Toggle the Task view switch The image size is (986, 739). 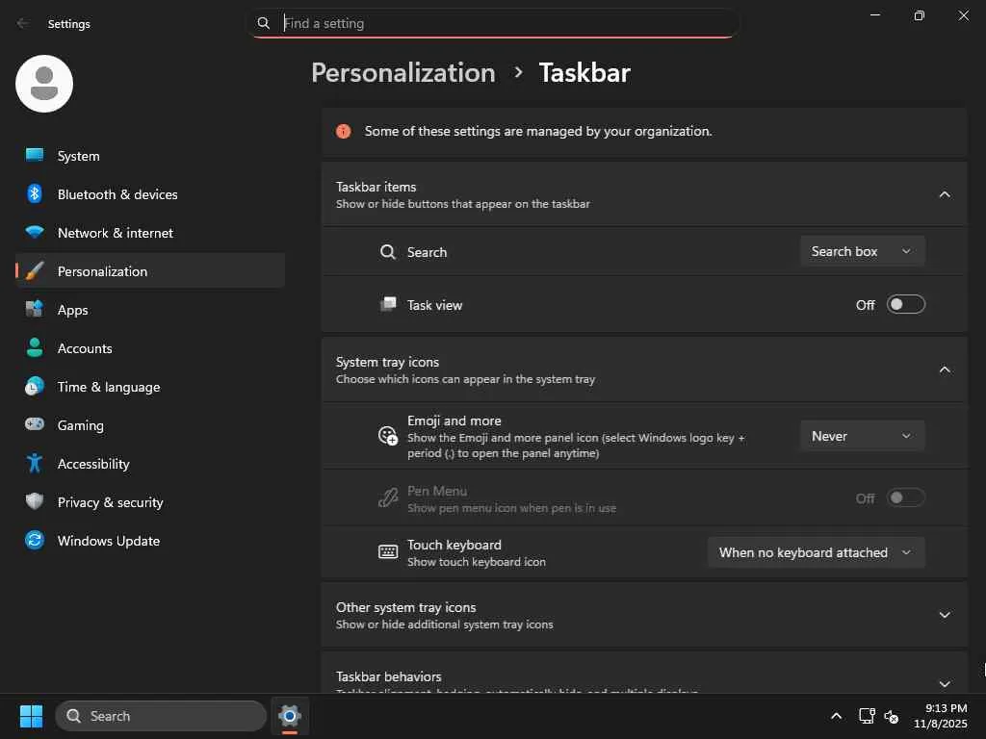coord(905,305)
